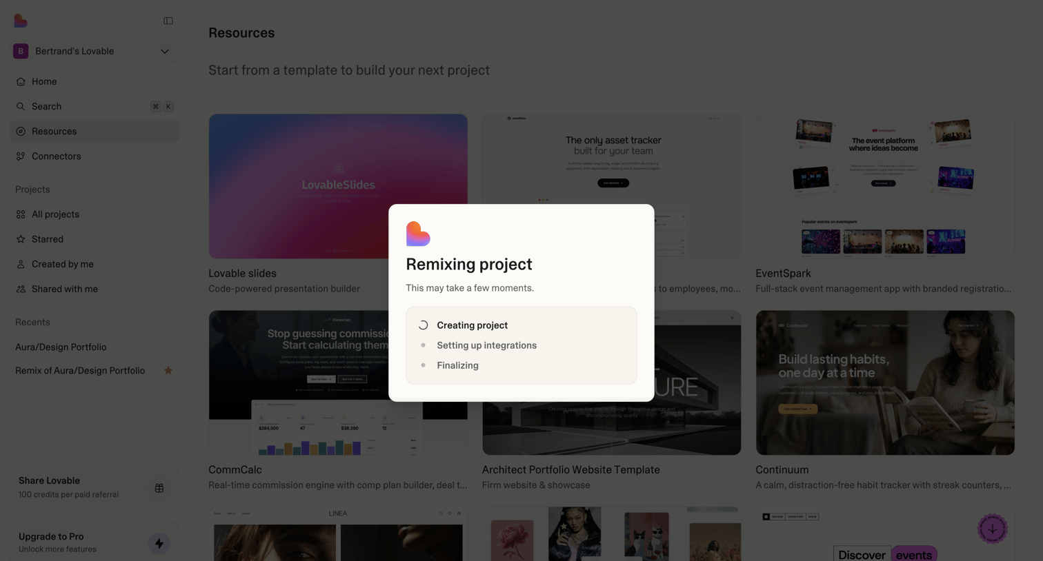Screen dimensions: 1043x561
Task: Click Remixing project dialog heading
Action: click(469, 265)
